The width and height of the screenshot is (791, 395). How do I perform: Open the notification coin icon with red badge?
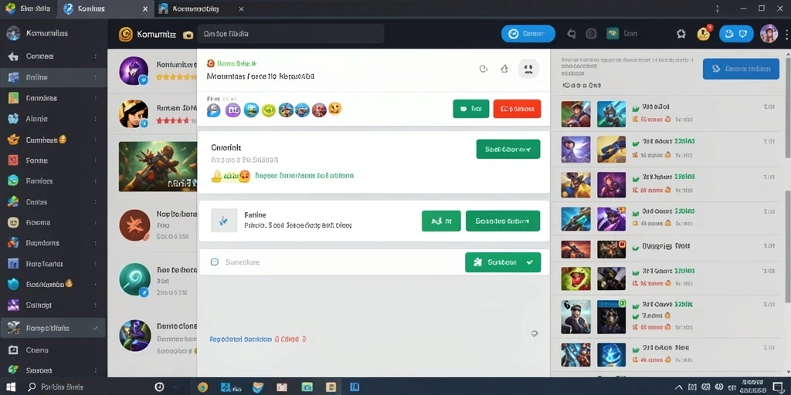click(x=703, y=33)
